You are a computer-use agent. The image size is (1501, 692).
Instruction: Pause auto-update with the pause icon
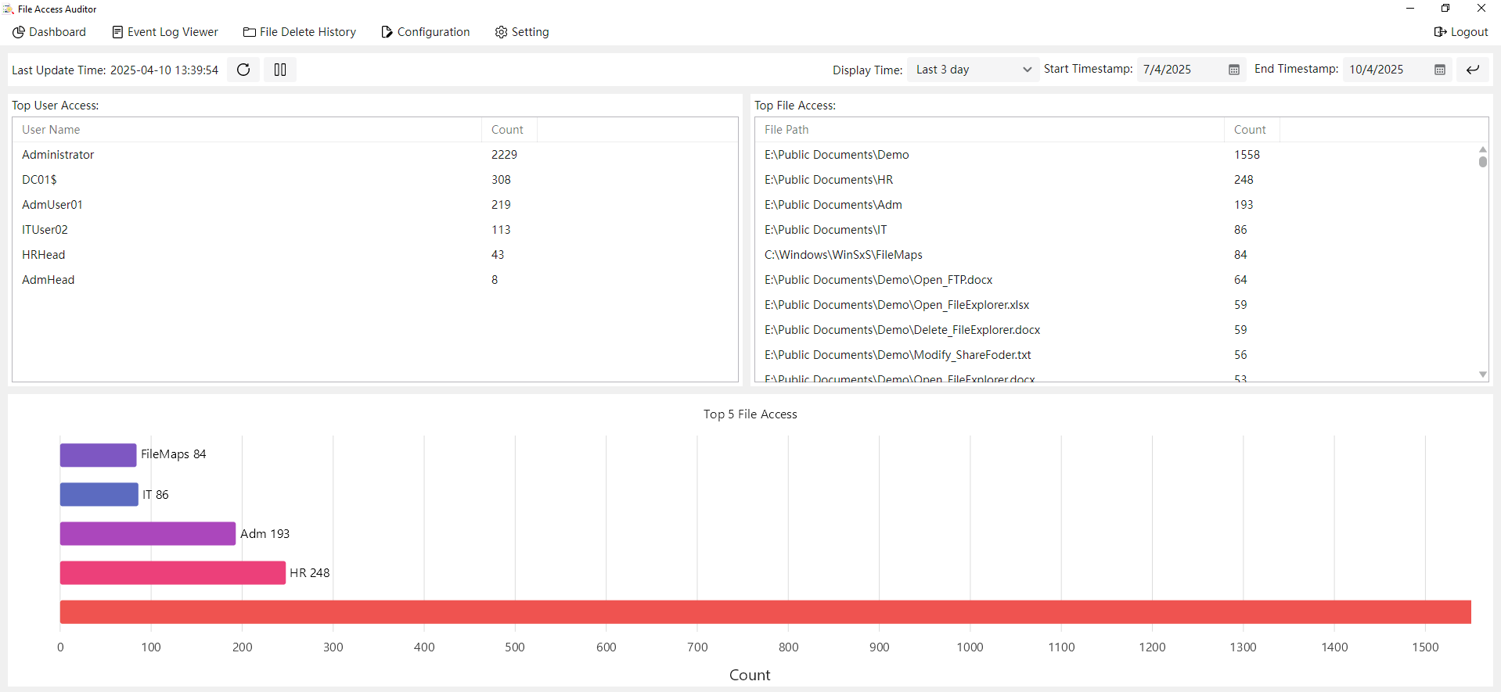click(x=280, y=70)
